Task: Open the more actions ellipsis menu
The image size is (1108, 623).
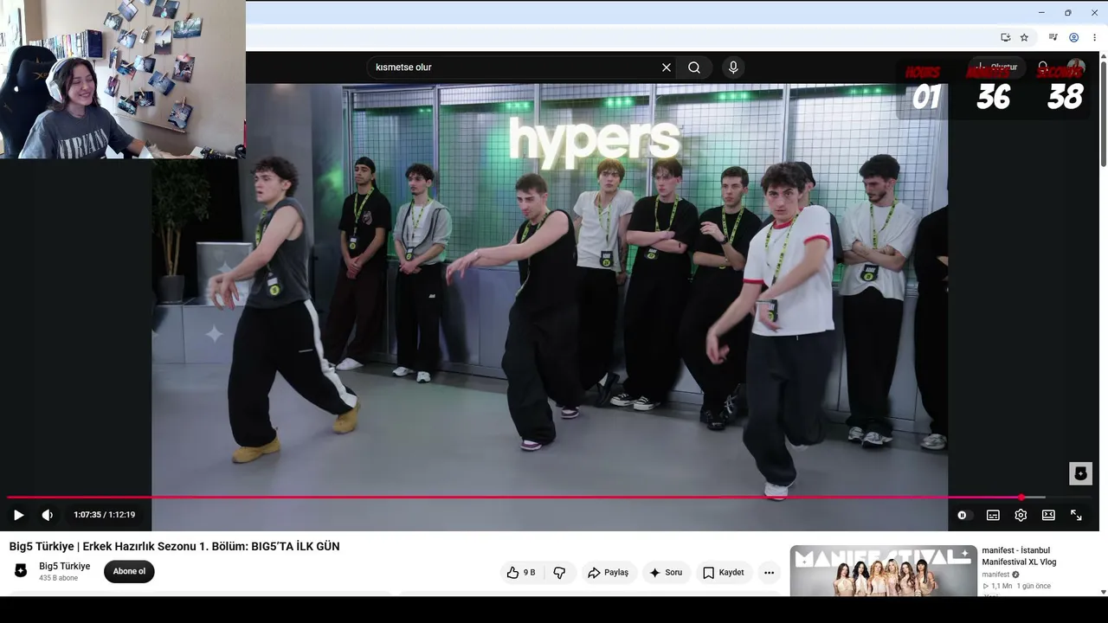Action: click(x=769, y=573)
